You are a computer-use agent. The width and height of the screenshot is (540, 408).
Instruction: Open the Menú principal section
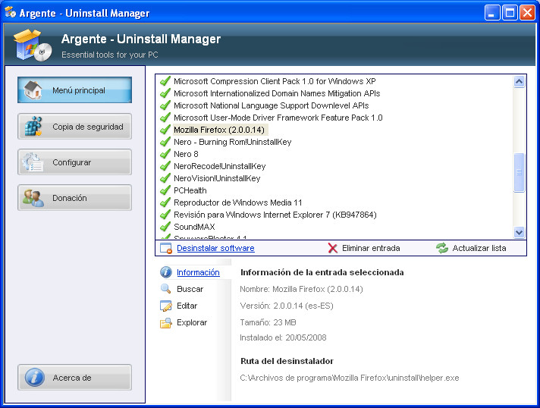pos(75,89)
